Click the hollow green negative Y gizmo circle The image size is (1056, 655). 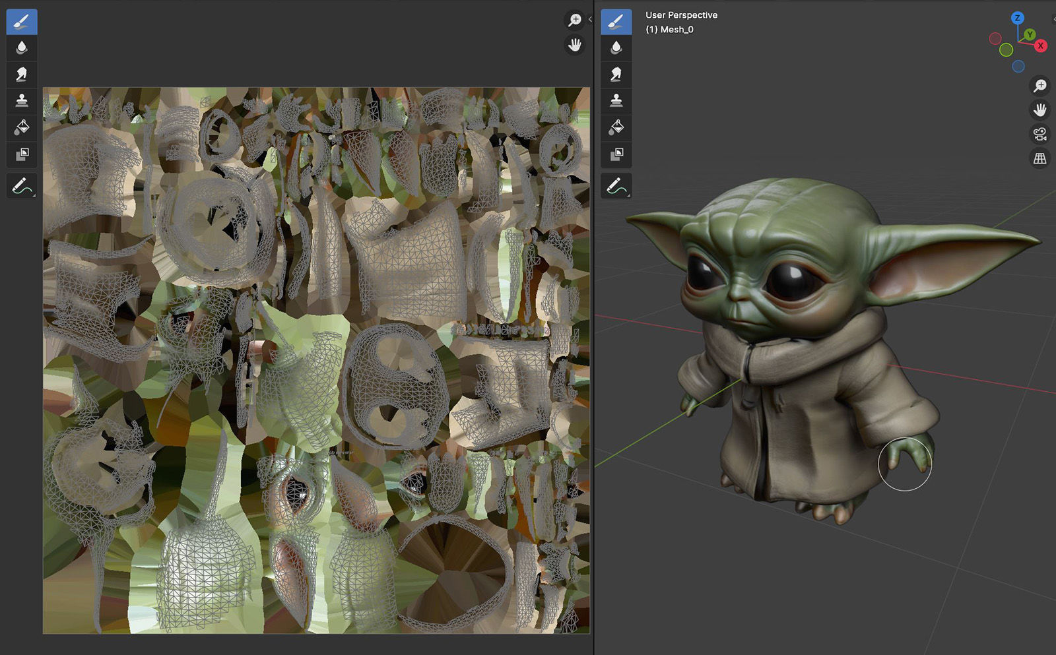pos(1006,49)
